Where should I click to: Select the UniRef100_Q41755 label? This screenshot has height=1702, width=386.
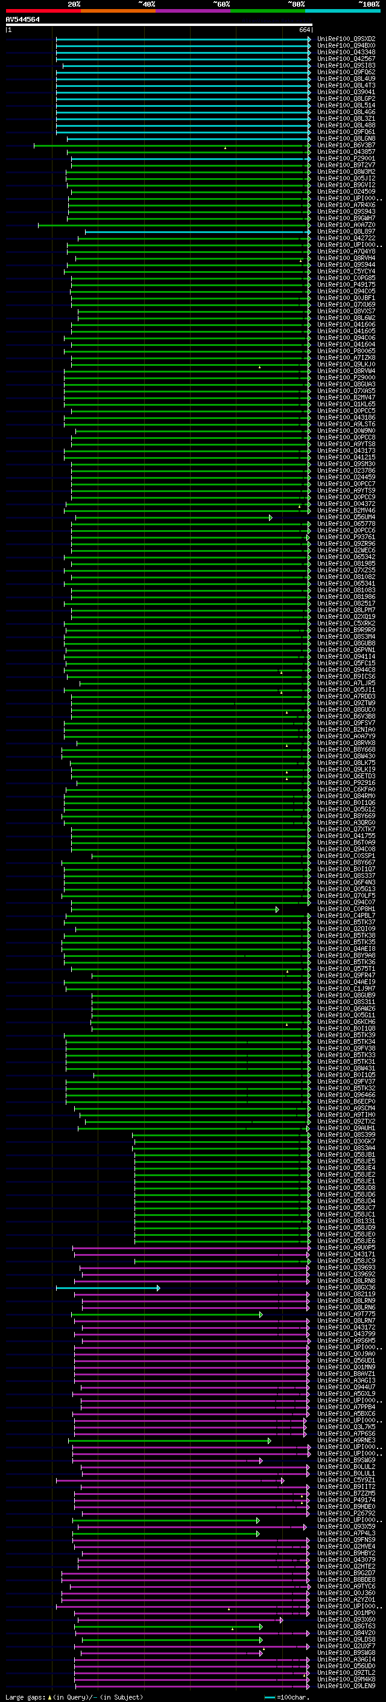(x=346, y=836)
